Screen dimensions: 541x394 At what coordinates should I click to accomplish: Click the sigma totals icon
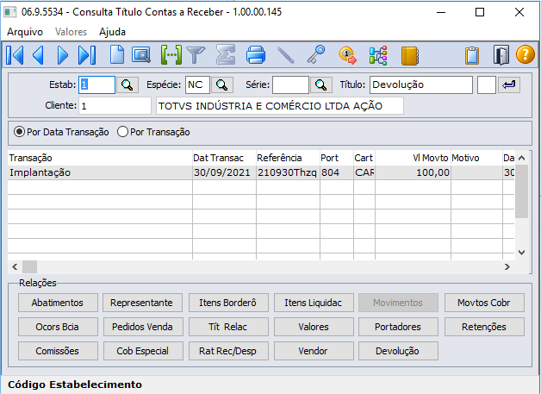tap(226, 55)
